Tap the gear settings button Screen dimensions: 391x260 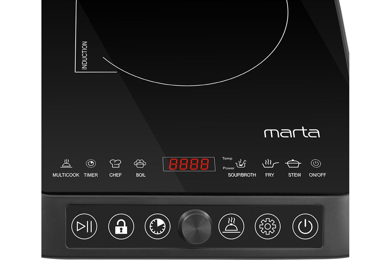click(268, 227)
